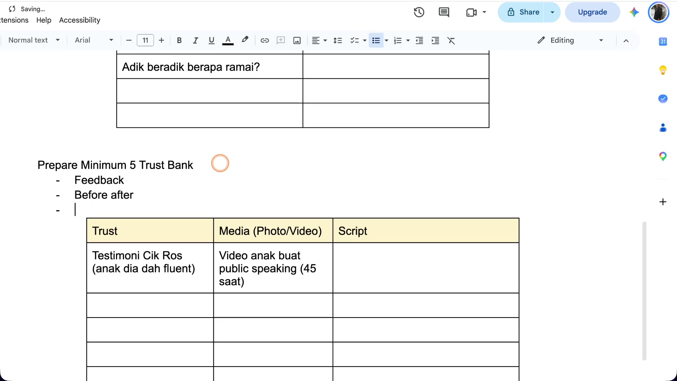Image resolution: width=677 pixels, height=381 pixels.
Task: Open Contacts in the side panel
Action: point(663,128)
